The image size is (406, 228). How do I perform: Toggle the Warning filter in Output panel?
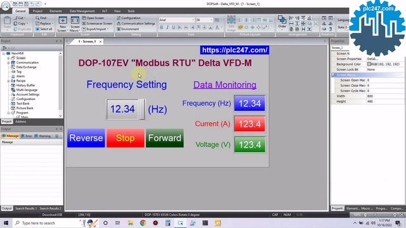43,136
